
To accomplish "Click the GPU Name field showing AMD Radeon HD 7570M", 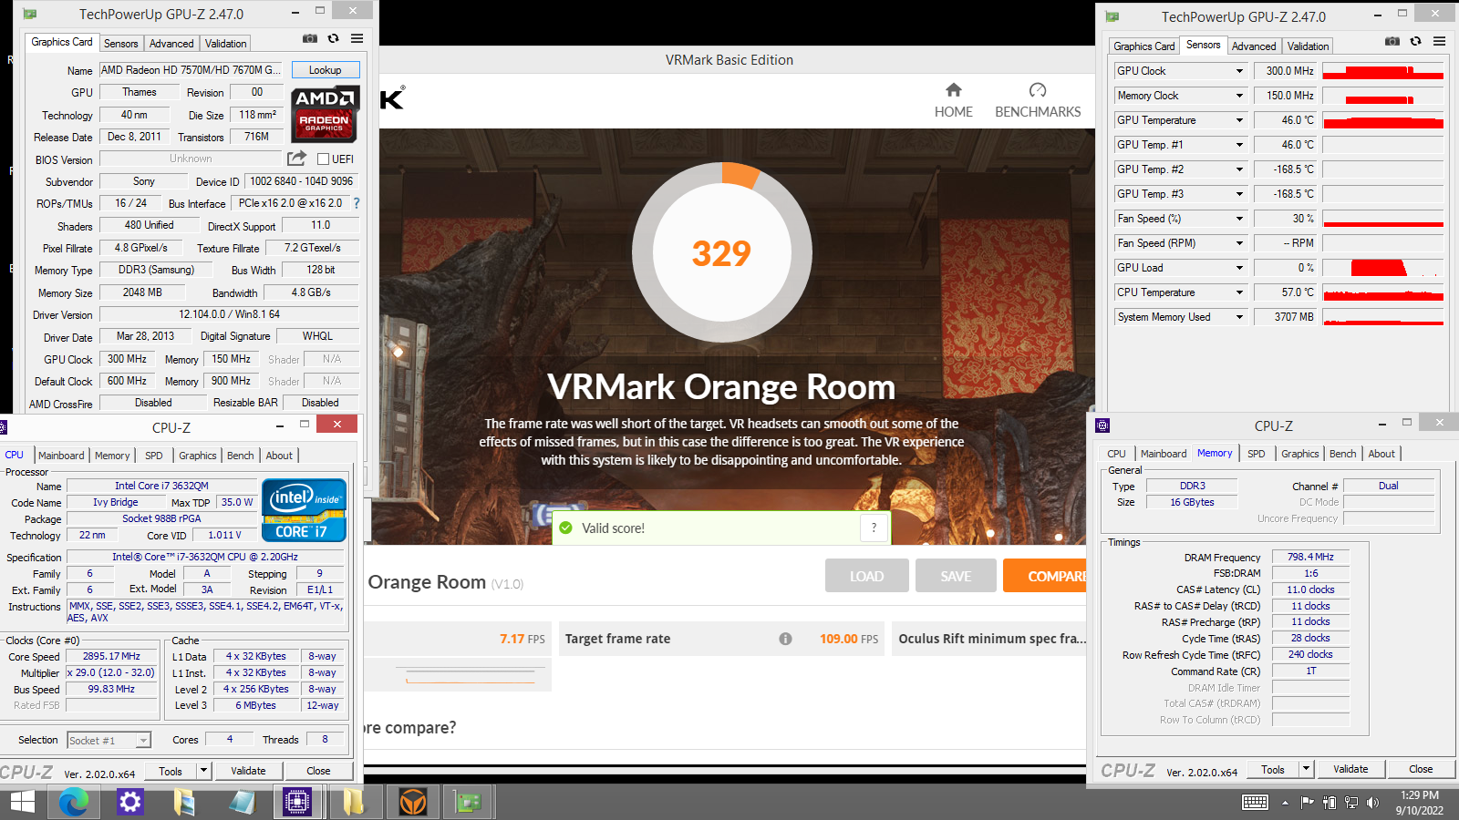I will [191, 70].
